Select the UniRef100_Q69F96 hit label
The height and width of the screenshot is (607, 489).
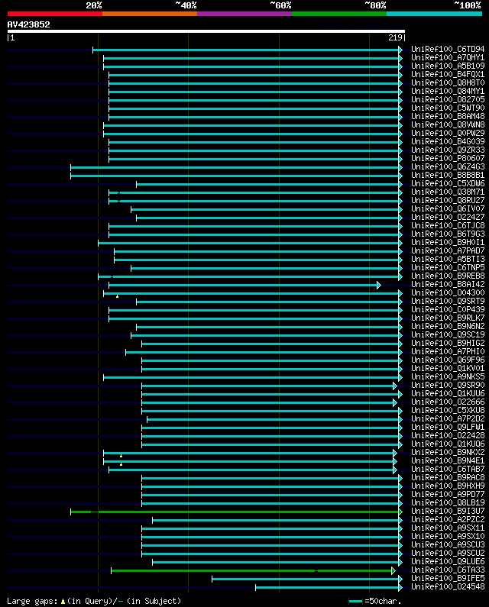click(448, 360)
